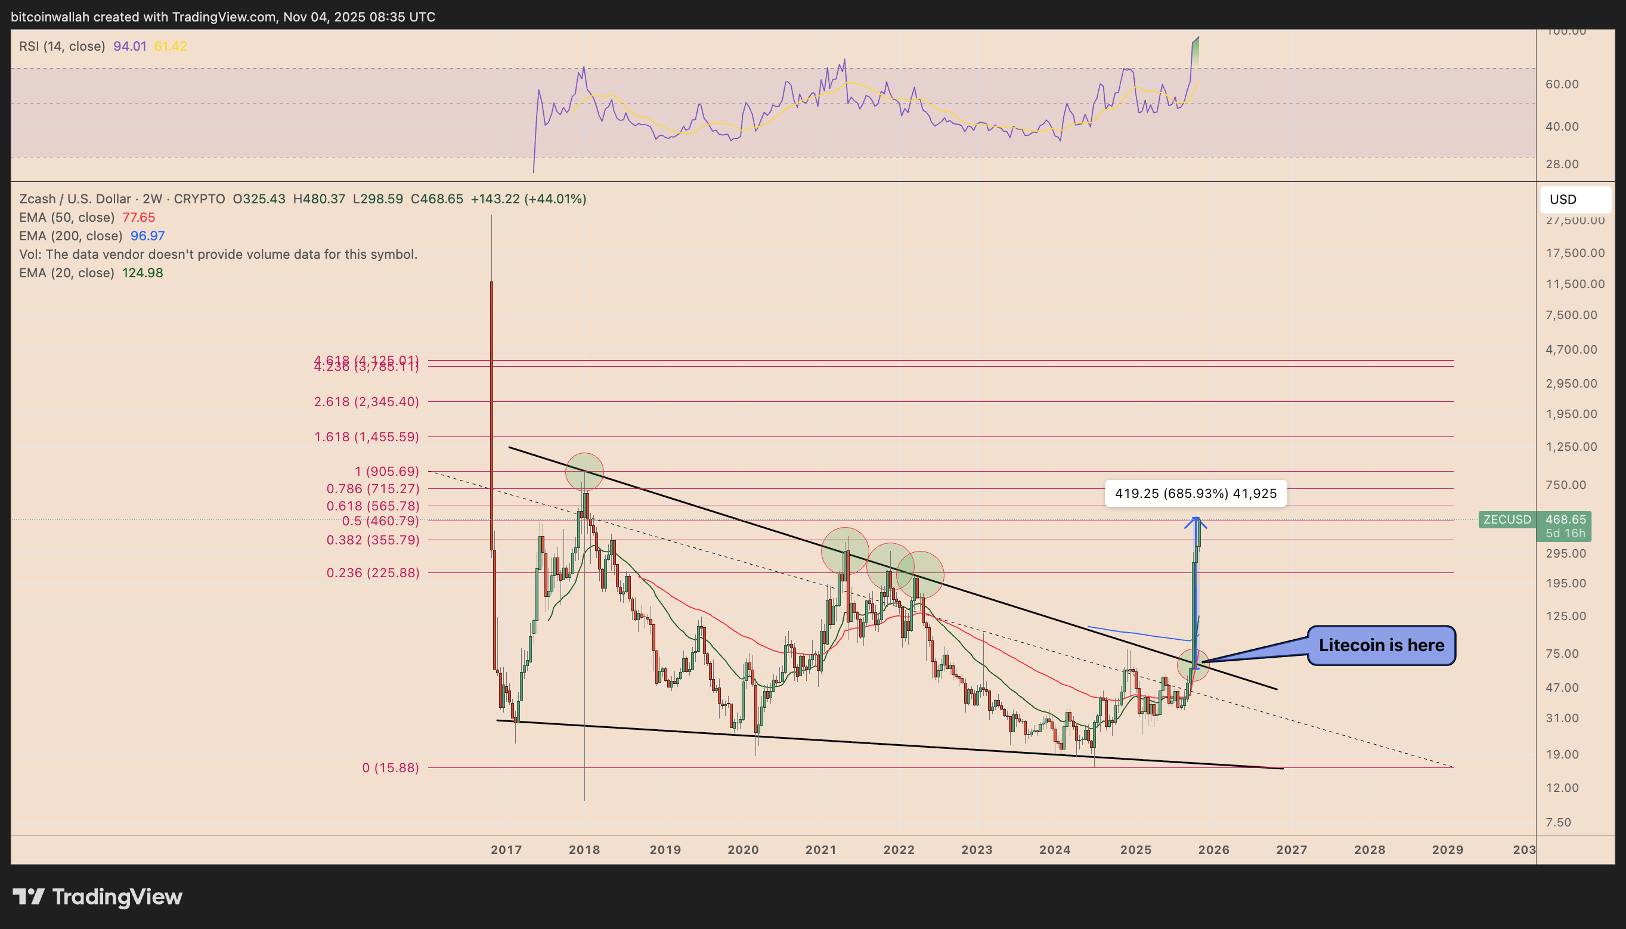Click the TradingView logo icon
Image resolution: width=1626 pixels, height=929 pixels.
[29, 896]
